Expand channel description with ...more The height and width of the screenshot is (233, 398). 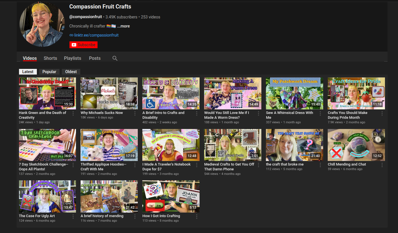(x=124, y=26)
